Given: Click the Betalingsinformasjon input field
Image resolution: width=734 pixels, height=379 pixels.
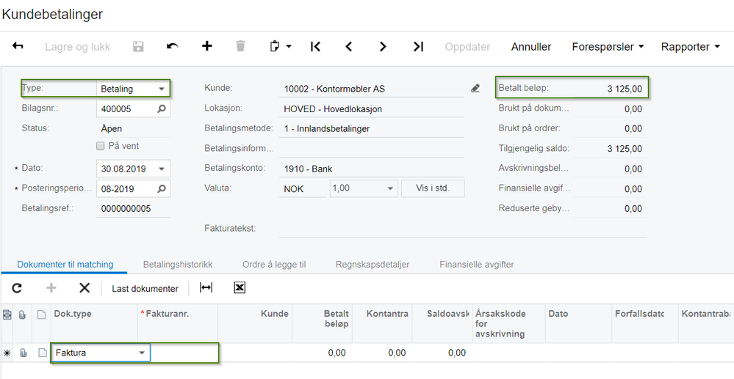Looking at the screenshot, I should (372, 149).
